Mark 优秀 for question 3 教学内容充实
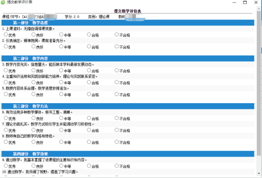The width and height of the screenshot is (262, 178). point(6,70)
